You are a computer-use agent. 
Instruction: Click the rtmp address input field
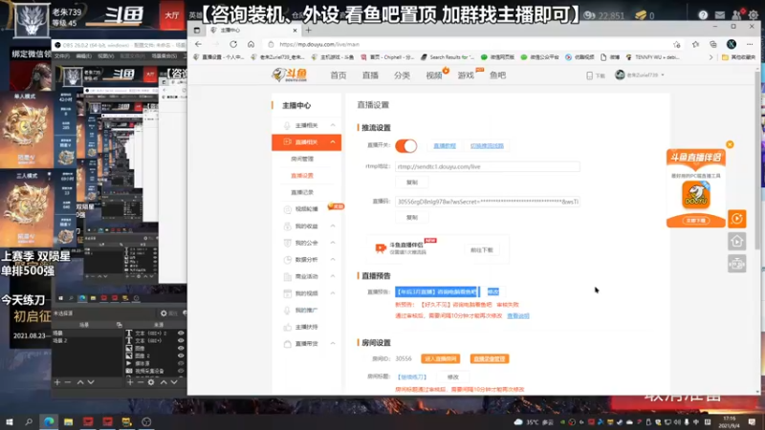tap(488, 166)
